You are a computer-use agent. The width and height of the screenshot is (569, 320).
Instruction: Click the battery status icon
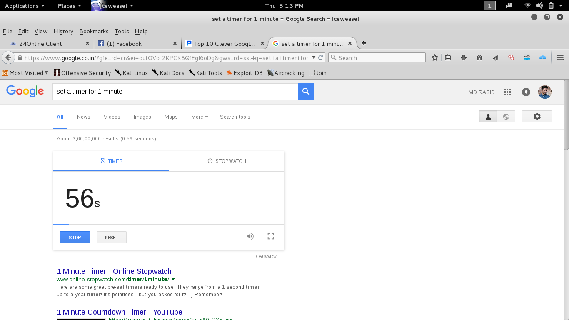[551, 6]
